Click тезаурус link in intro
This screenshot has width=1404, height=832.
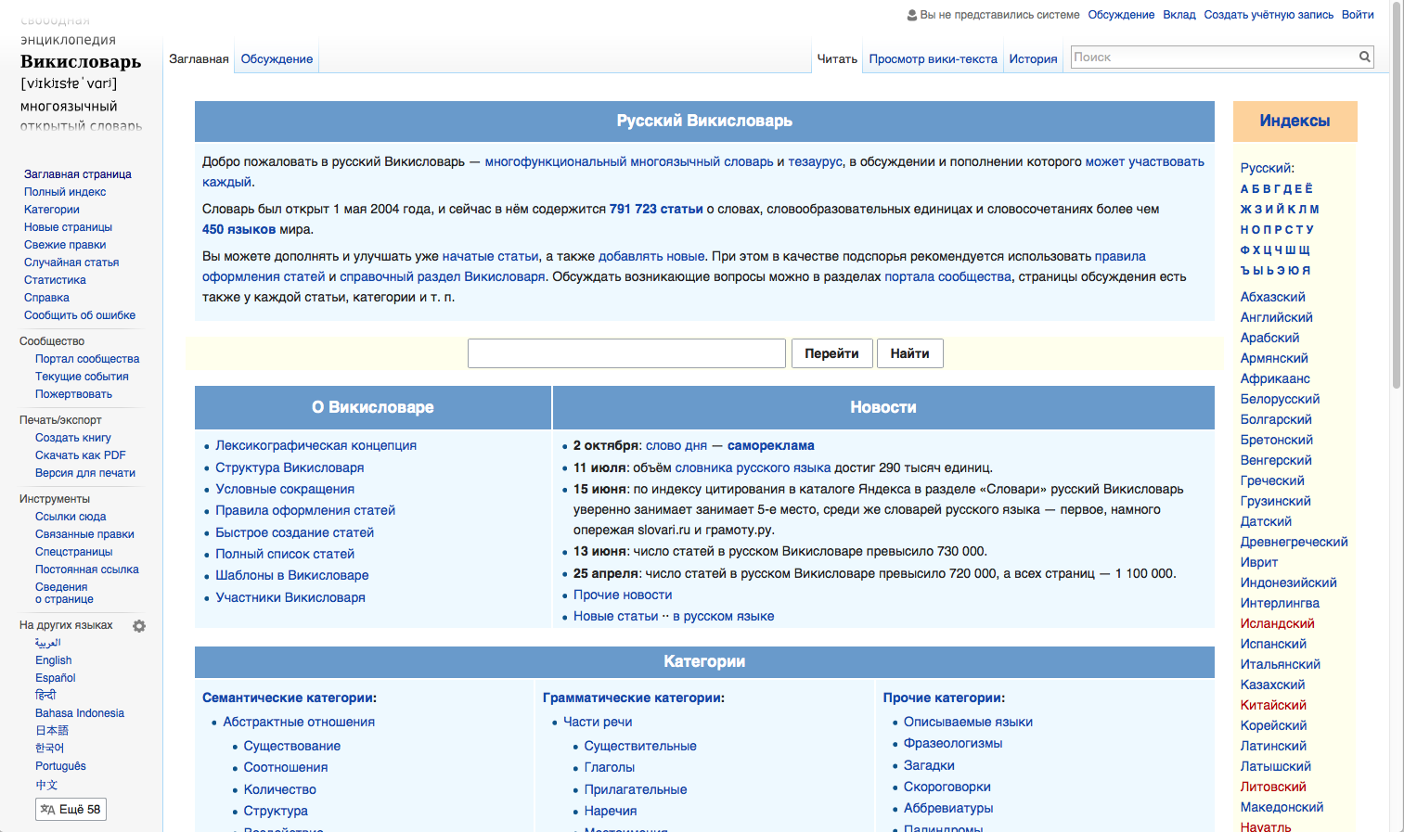pos(815,161)
